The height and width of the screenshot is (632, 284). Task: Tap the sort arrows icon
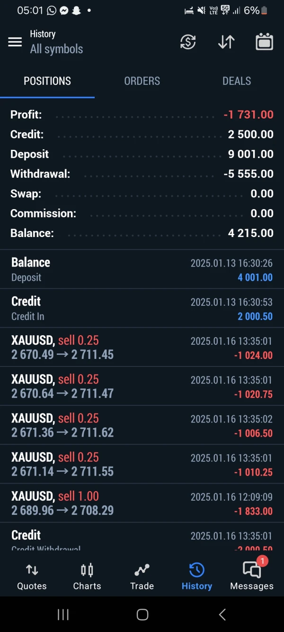[x=226, y=42]
